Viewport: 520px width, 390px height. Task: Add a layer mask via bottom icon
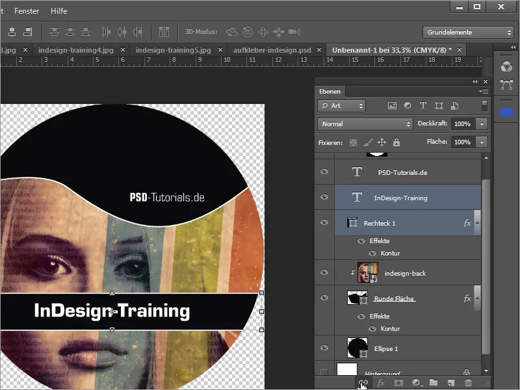click(x=398, y=383)
